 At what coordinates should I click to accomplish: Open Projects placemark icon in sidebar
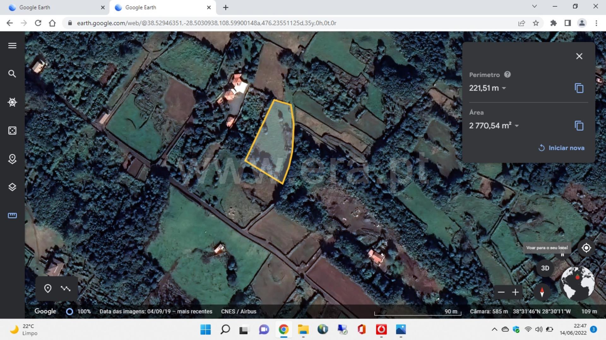coord(12,159)
